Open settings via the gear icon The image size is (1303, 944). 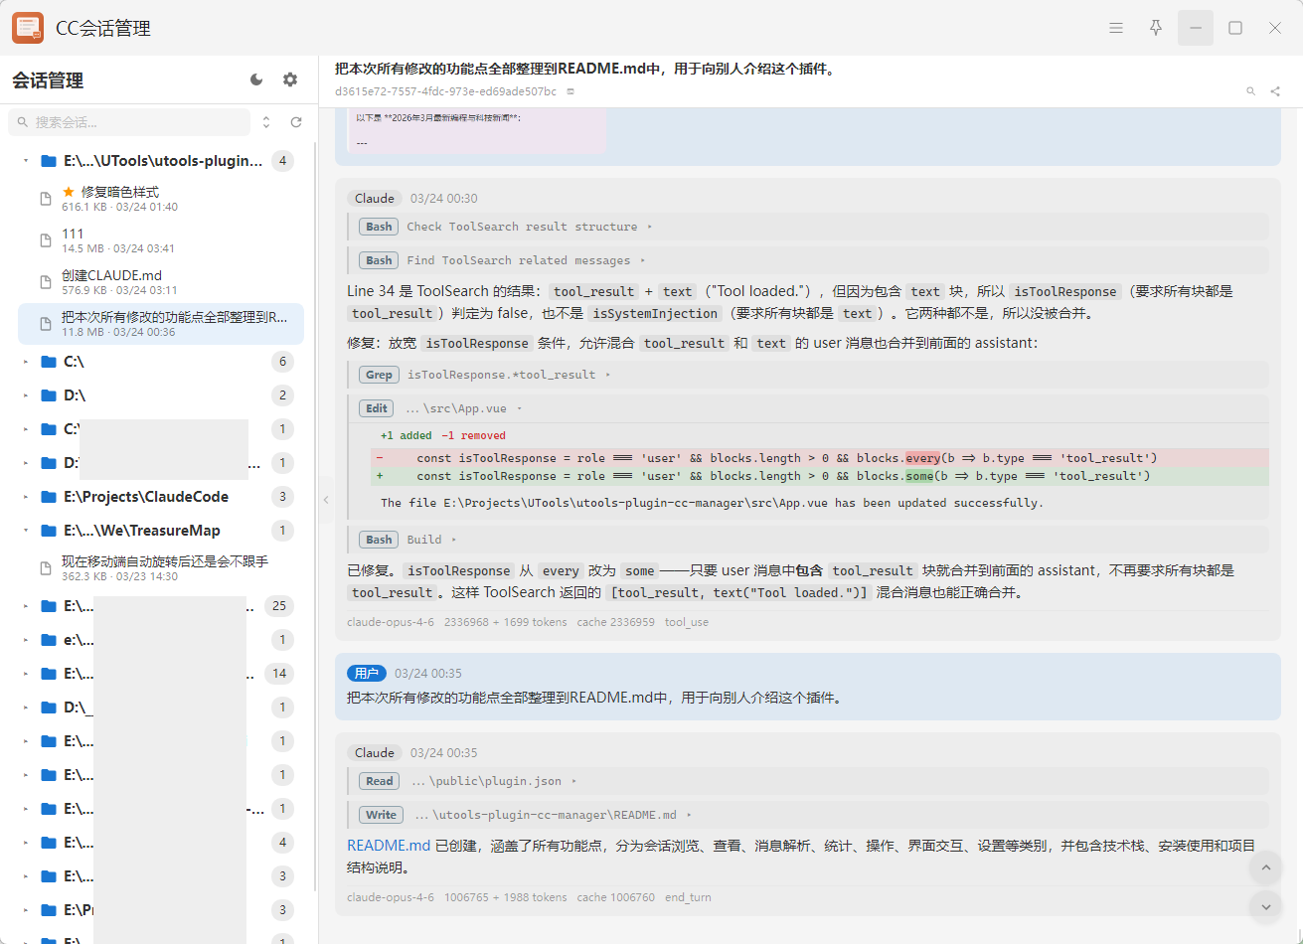[x=290, y=79]
